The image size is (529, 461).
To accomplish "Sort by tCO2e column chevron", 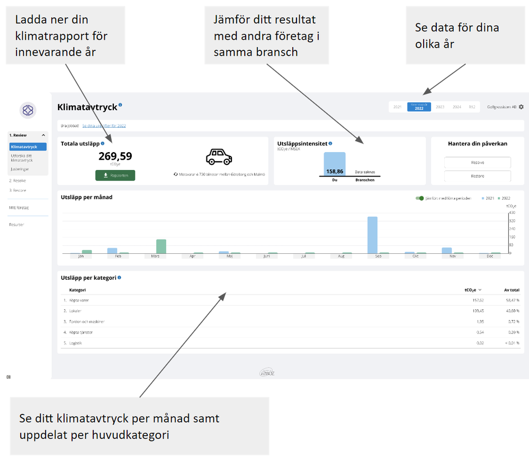I will (480, 290).
